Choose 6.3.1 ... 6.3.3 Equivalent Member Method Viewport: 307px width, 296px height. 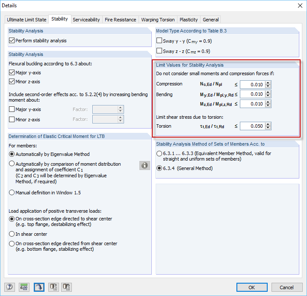[x=159, y=154]
